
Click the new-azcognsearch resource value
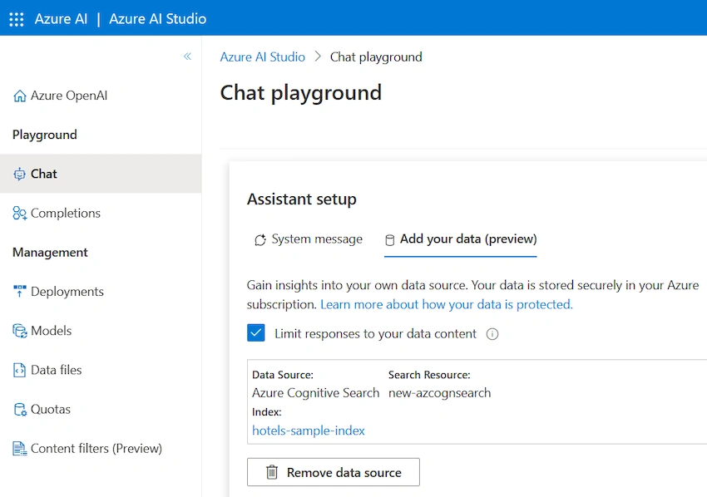click(440, 393)
